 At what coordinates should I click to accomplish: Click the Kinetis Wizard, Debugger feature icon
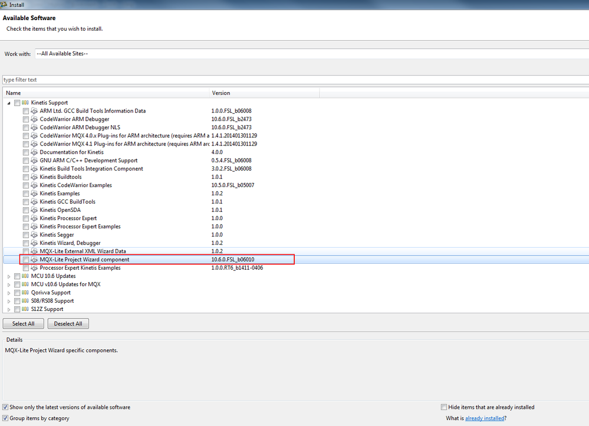tap(34, 243)
